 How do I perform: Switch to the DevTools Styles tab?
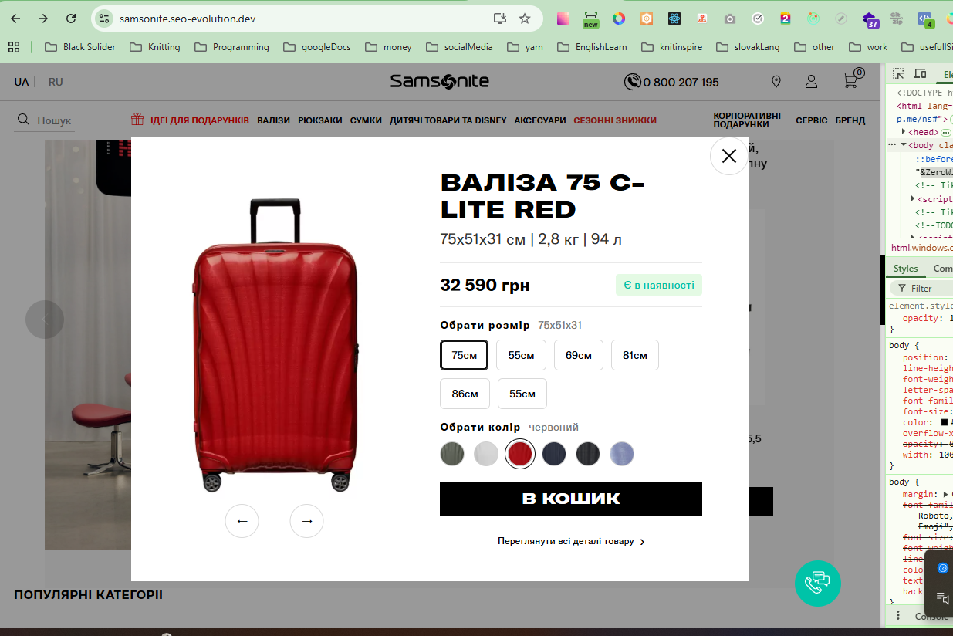[x=905, y=269]
